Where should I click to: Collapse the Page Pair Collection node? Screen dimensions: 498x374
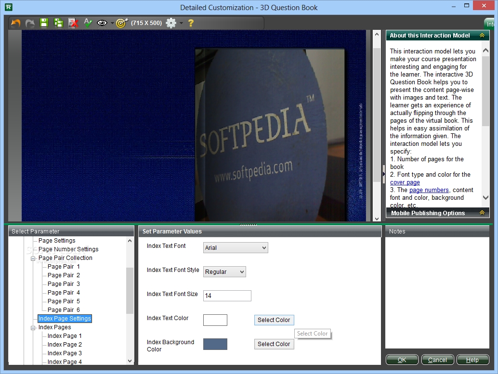click(x=33, y=258)
